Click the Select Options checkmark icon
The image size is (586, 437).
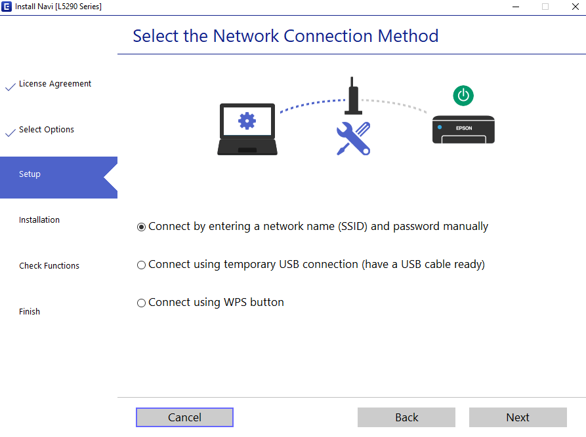click(x=10, y=132)
